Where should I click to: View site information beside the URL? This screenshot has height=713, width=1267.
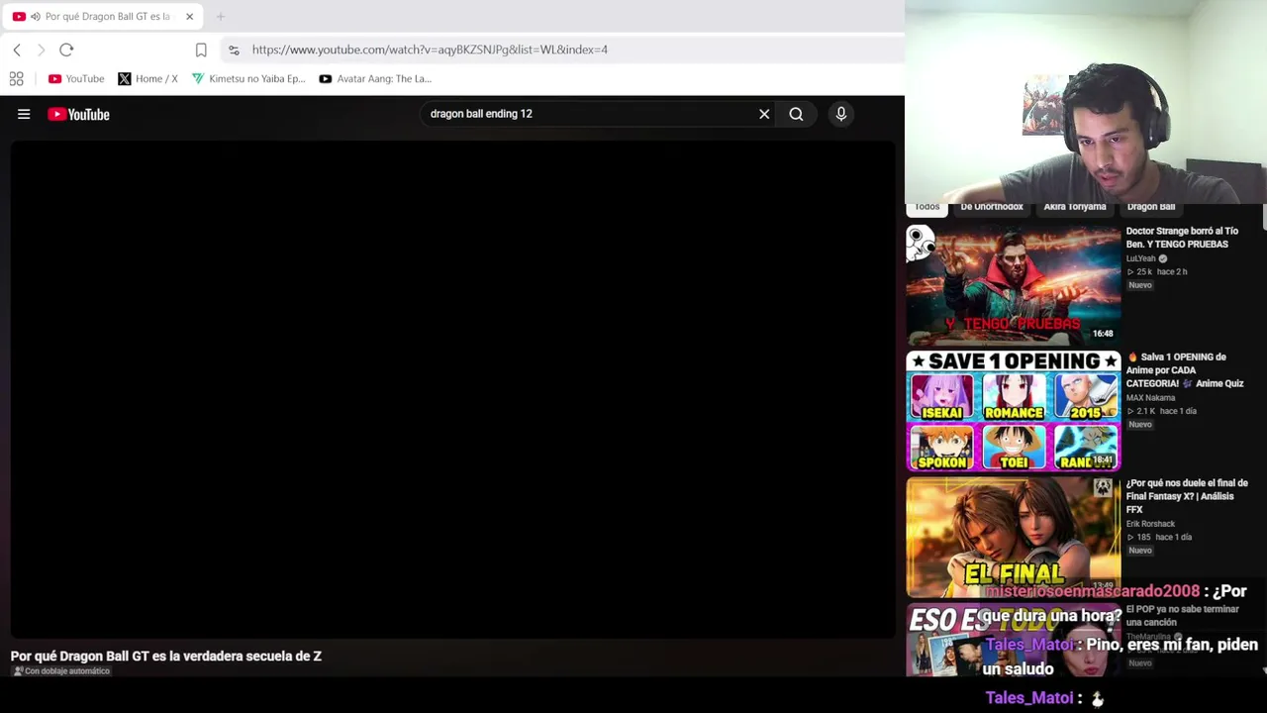[x=234, y=50]
